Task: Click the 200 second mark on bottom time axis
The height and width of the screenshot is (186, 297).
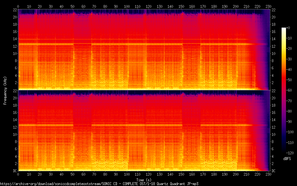Action: click(x=235, y=174)
